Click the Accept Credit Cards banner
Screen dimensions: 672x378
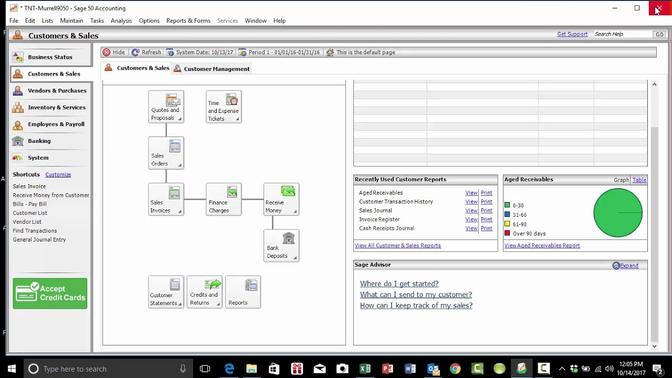coord(50,293)
